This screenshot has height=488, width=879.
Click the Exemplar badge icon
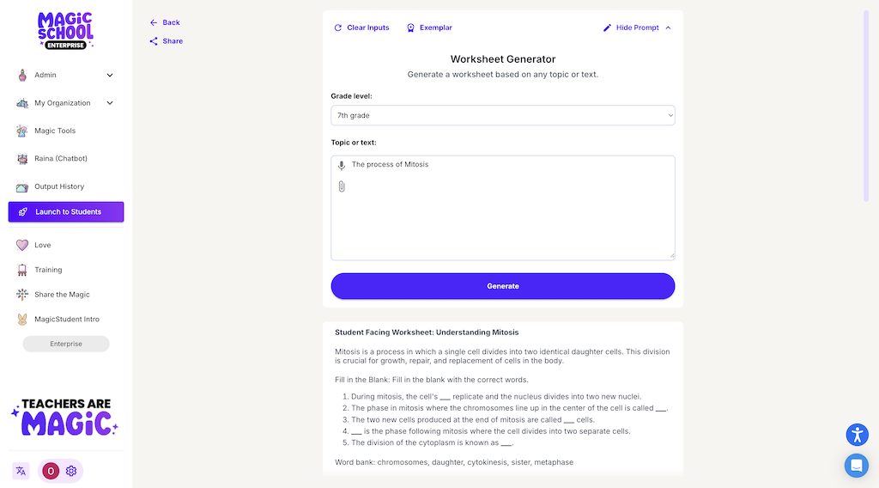coord(411,27)
